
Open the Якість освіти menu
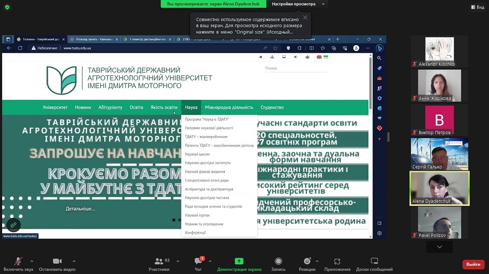pyautogui.click(x=164, y=107)
